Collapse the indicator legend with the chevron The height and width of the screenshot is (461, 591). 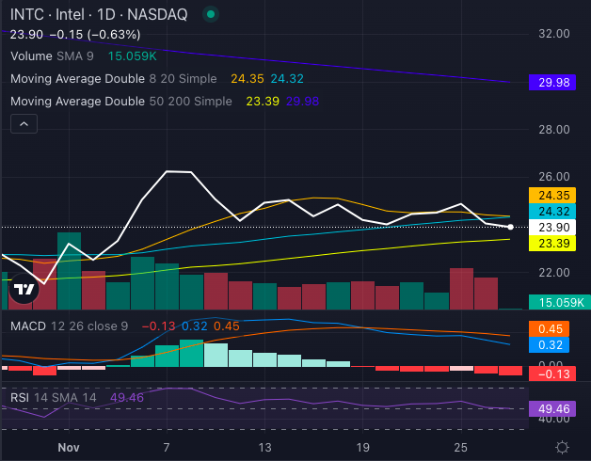(24, 123)
